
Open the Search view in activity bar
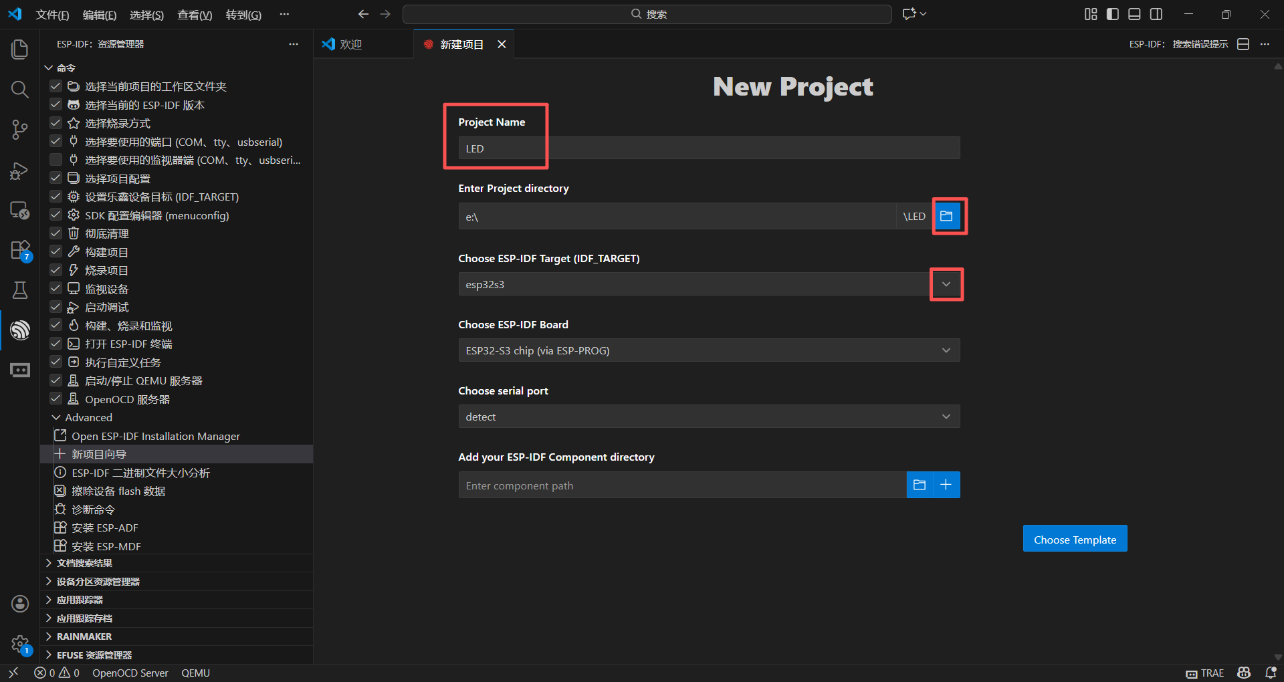click(20, 90)
